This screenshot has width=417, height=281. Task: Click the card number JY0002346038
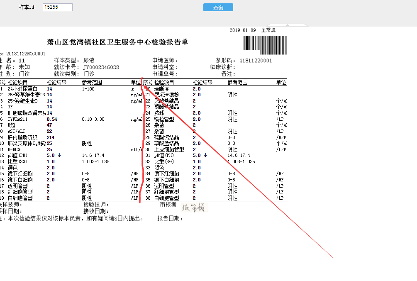101,67
